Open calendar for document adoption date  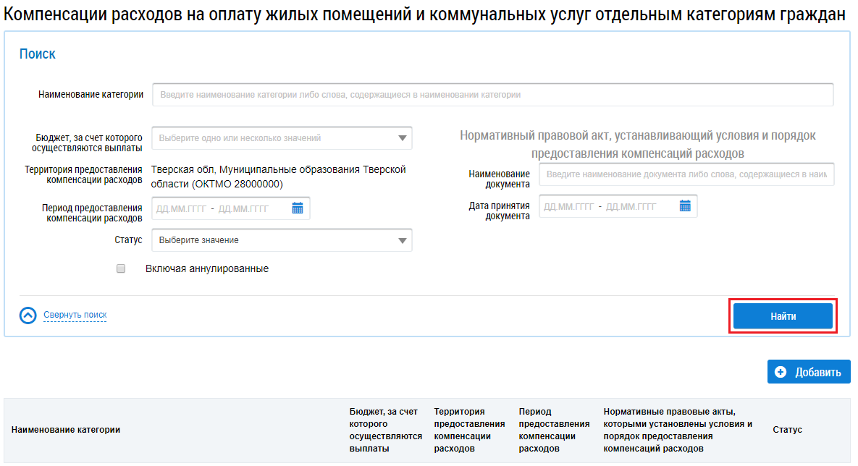(x=685, y=206)
